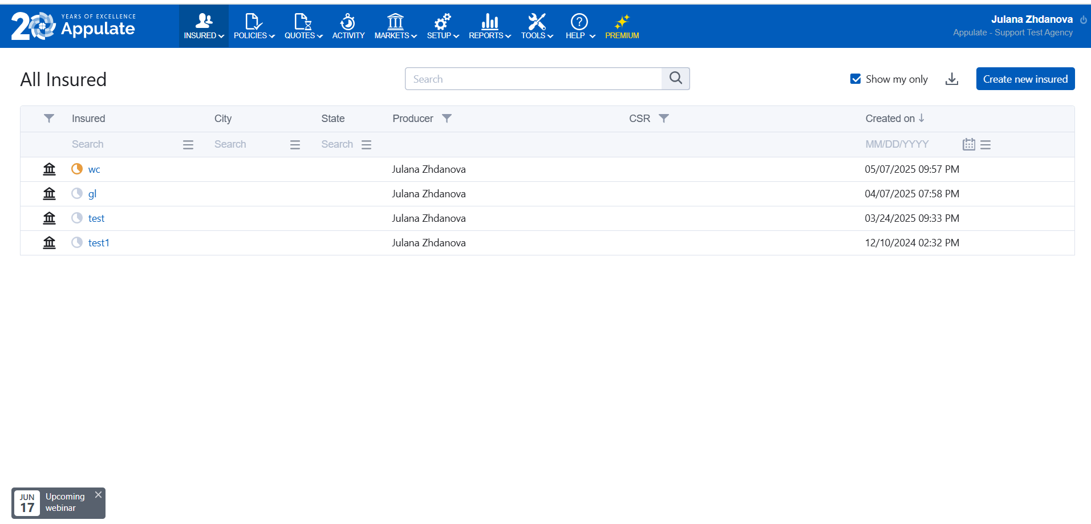1091x524 pixels.
Task: Sort by State column header
Action: [332, 118]
